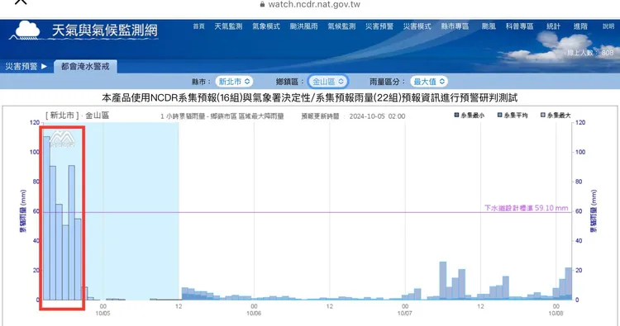This screenshot has width=620, height=326.
Task: Toggle the 系集最大 legend swatch
Action: click(543, 115)
